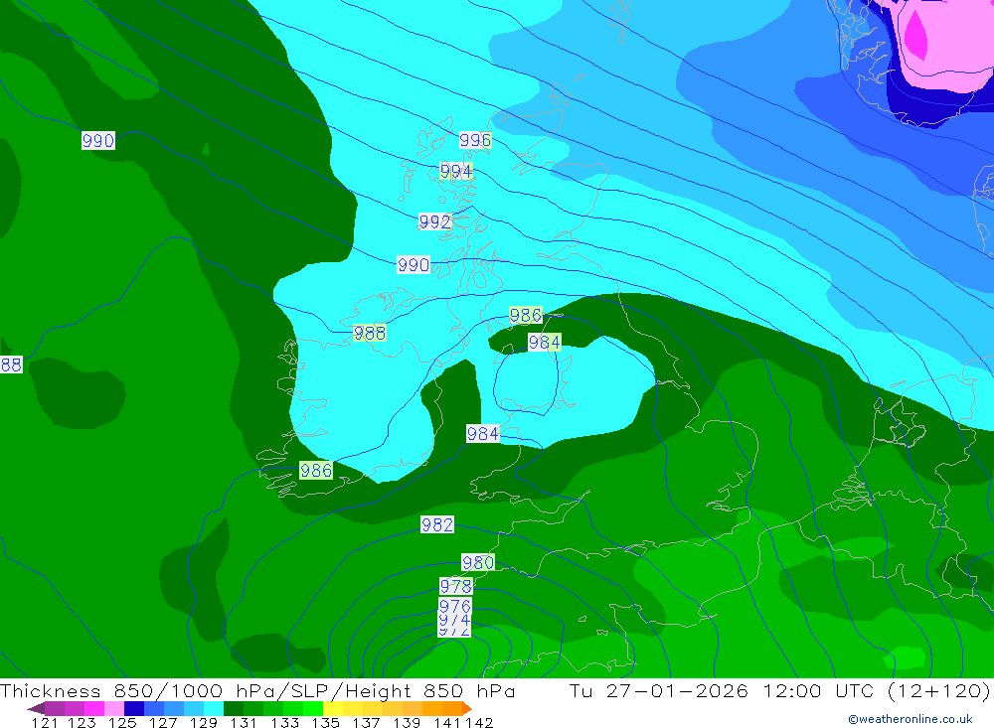Select the dark green legend swatch above 131

[234, 708]
